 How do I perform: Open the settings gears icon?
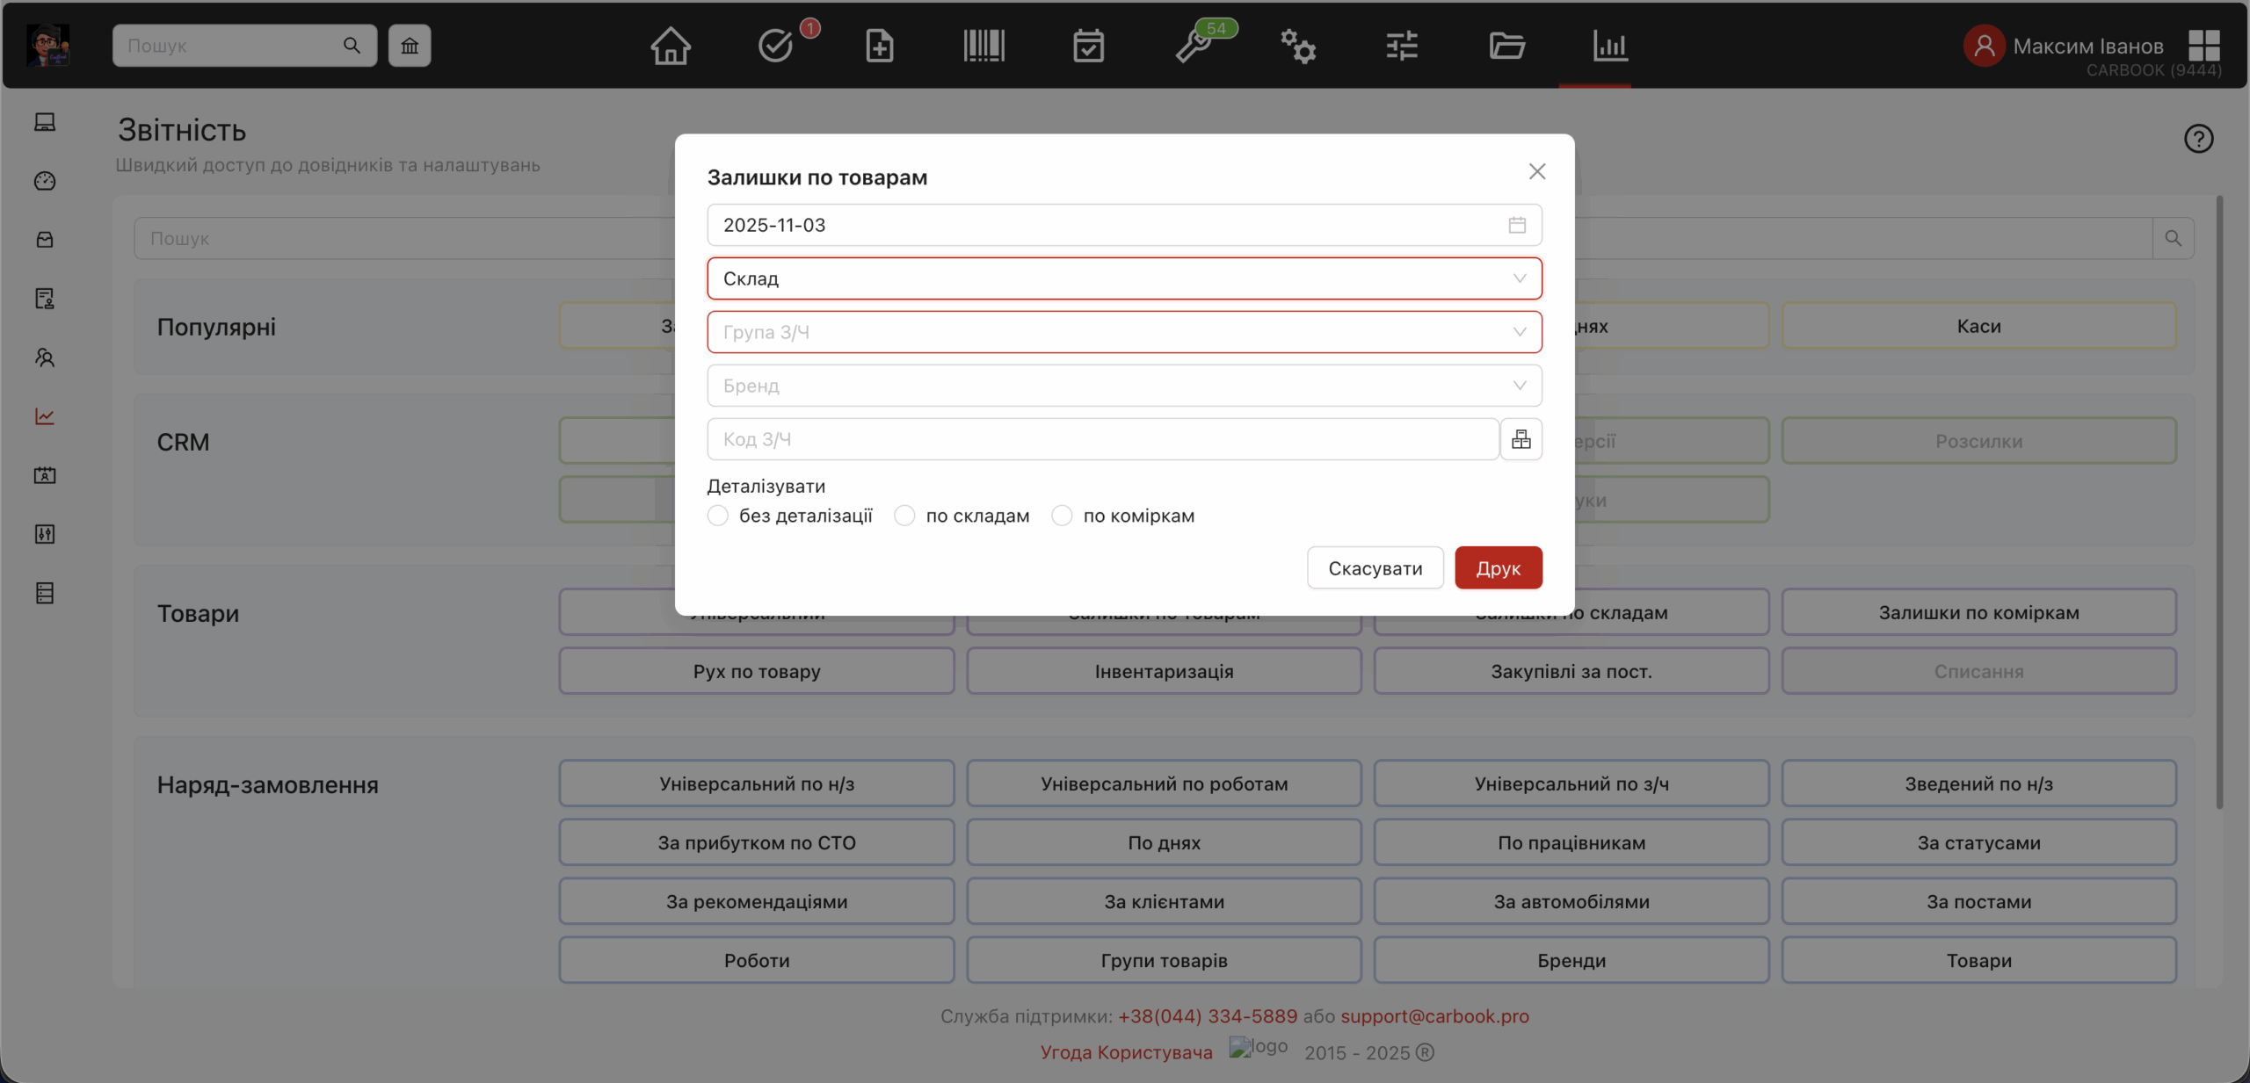pyautogui.click(x=1298, y=47)
